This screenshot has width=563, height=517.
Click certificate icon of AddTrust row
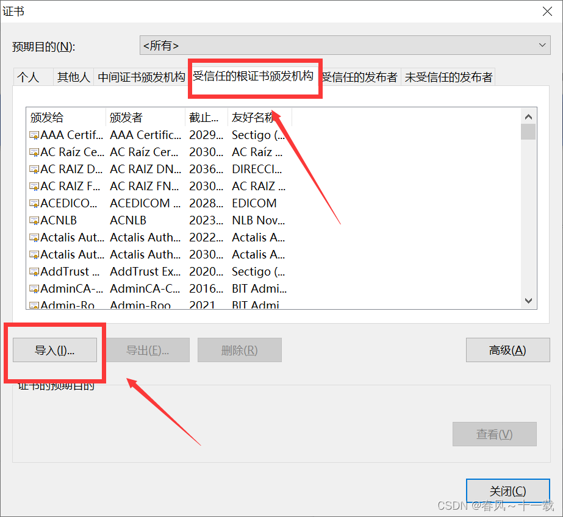(x=34, y=271)
